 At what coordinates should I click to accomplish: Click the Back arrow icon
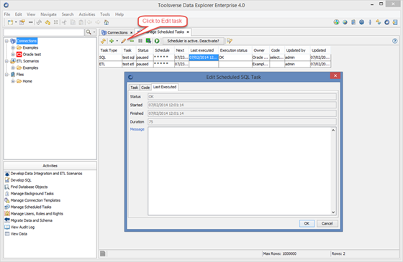[x=89, y=22]
